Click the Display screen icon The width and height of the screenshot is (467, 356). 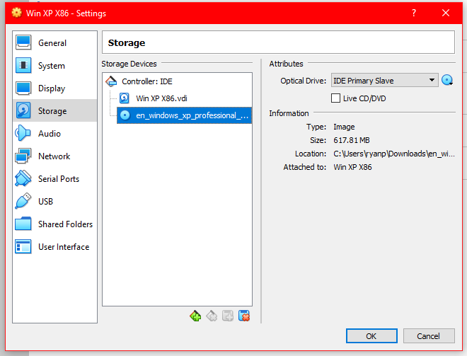(x=23, y=88)
